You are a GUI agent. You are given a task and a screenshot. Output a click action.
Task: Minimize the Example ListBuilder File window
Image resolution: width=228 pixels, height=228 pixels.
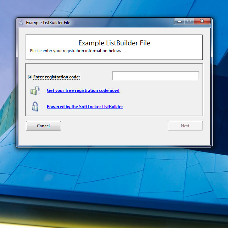179,21
